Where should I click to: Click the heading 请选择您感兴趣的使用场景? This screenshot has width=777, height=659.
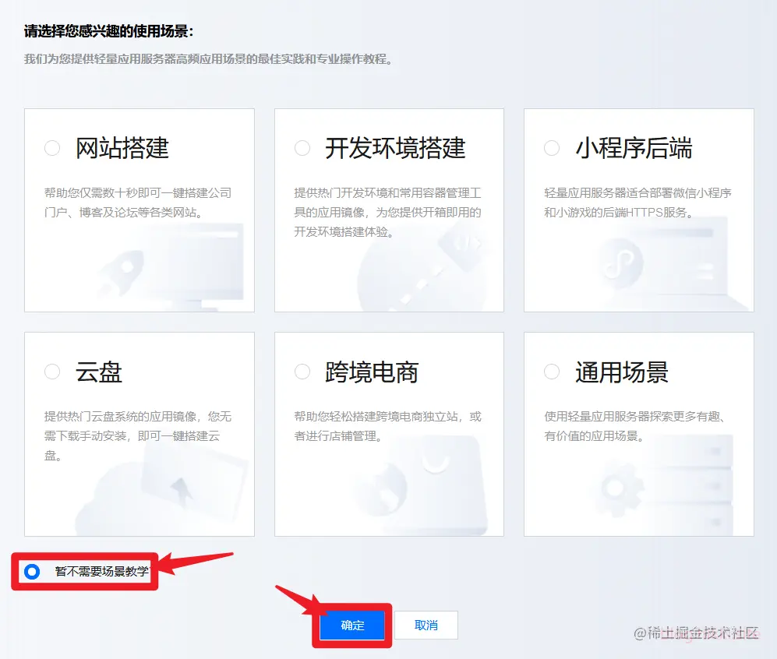(108, 31)
